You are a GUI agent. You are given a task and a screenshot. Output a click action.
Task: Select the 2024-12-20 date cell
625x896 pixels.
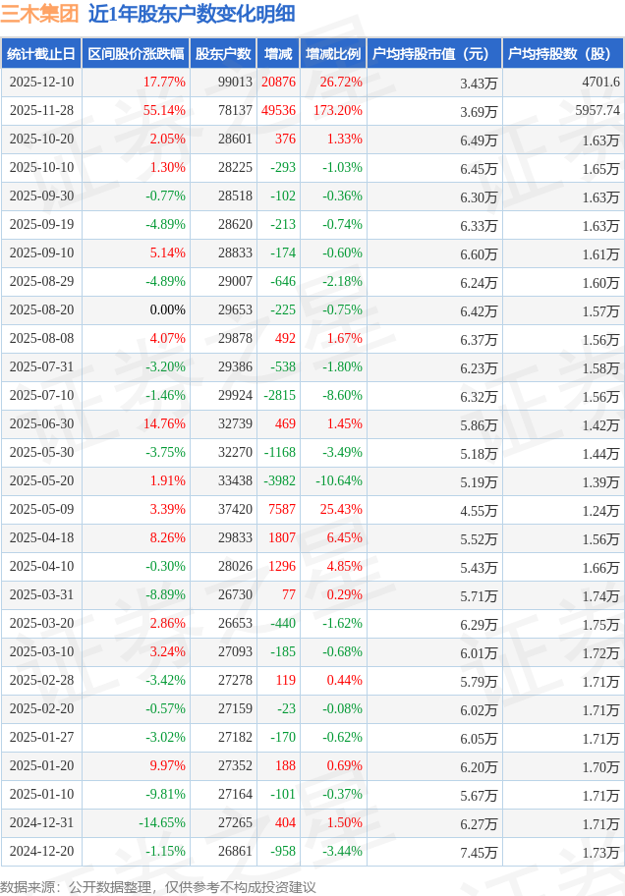41,852
